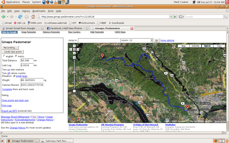Click the map zoom in plus button
Screen dimensions: 229x143
tap(74, 57)
